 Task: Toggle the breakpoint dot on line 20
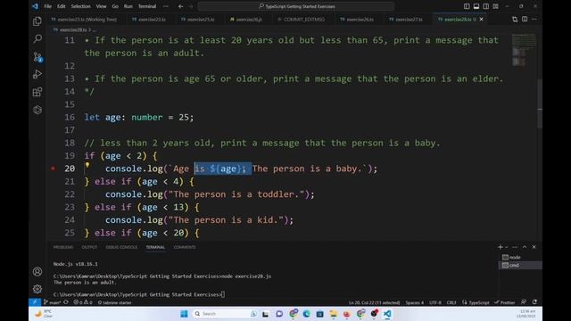tap(54, 169)
